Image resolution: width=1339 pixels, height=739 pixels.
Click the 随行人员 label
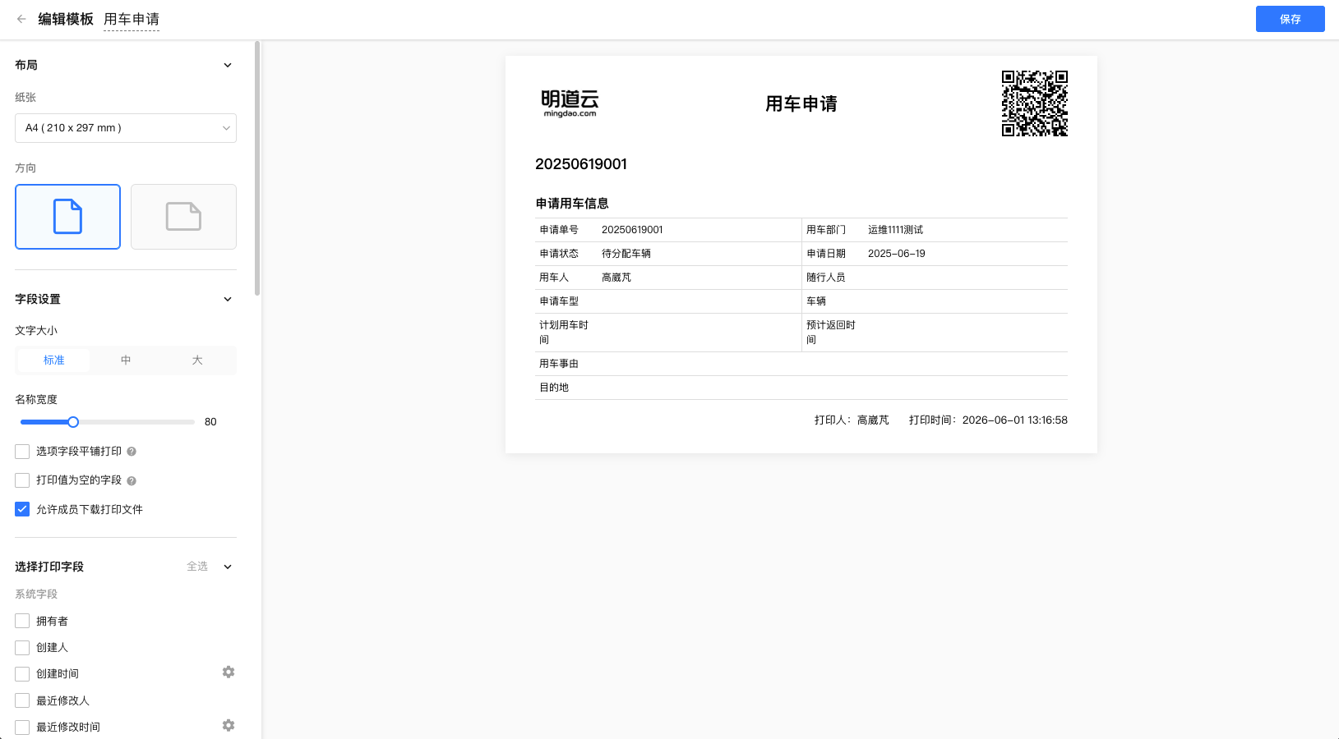click(x=826, y=278)
